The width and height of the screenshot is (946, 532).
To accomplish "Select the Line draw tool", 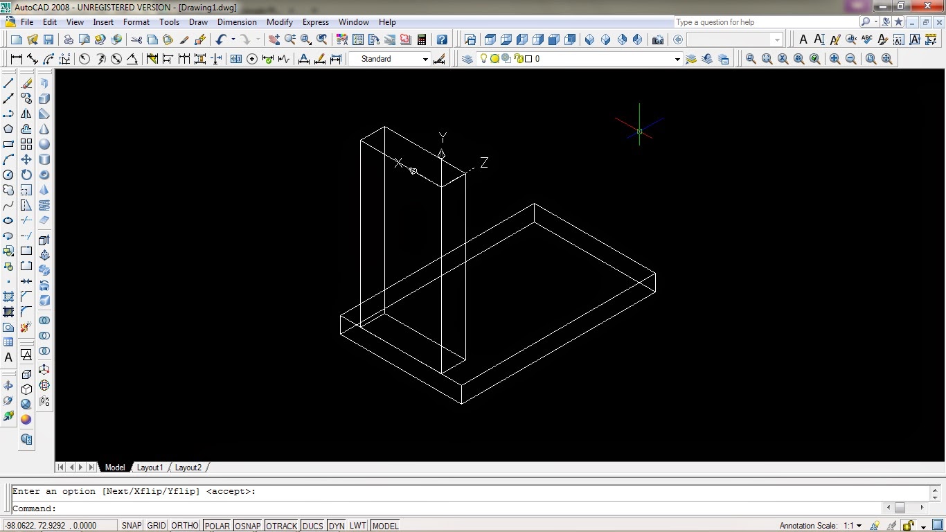I will 8,83.
